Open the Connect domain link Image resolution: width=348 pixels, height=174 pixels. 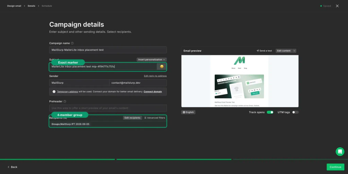pos(153,92)
